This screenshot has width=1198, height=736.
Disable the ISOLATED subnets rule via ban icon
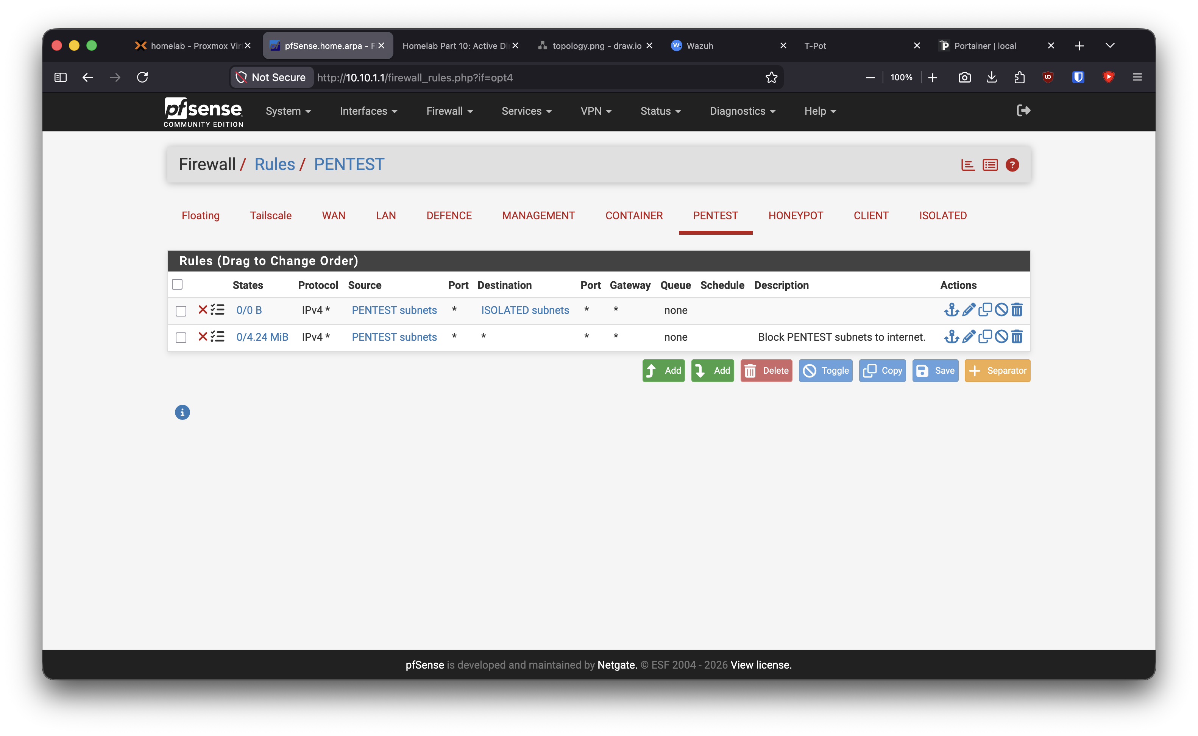click(x=1001, y=310)
